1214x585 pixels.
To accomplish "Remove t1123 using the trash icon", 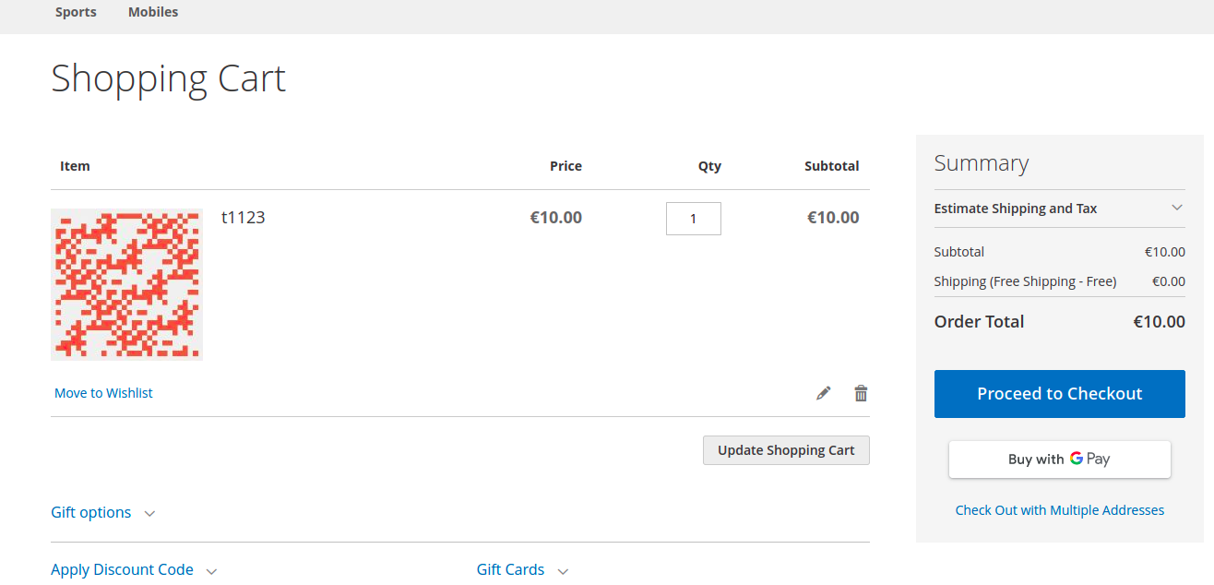I will (861, 392).
